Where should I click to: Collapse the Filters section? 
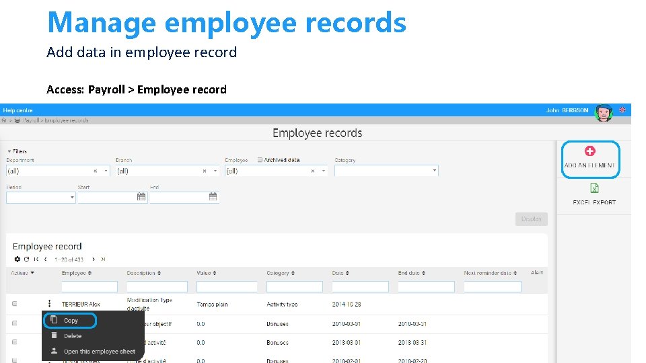tap(17, 151)
